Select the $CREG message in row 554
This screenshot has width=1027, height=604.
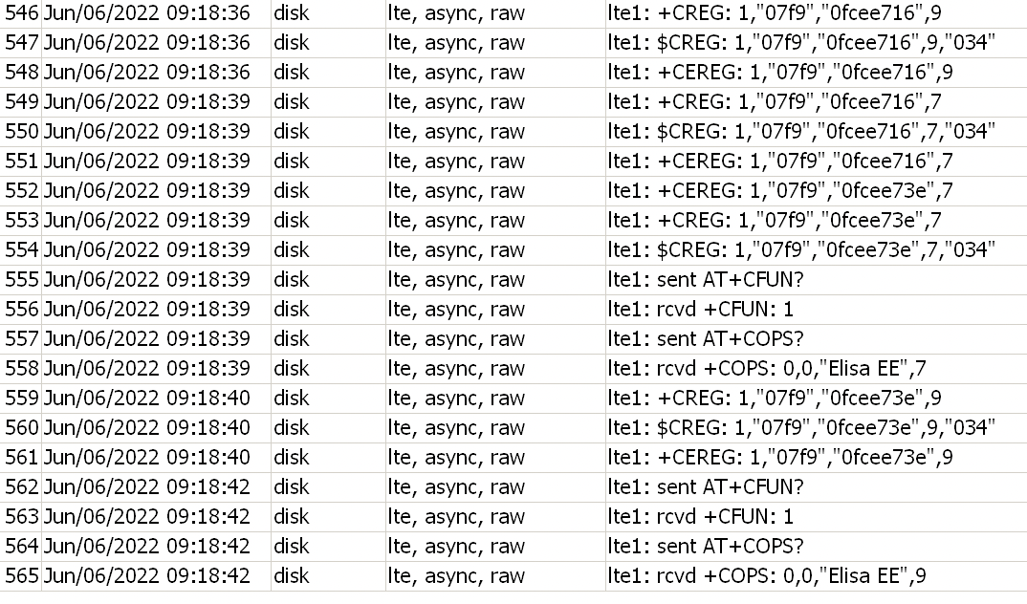point(803,250)
